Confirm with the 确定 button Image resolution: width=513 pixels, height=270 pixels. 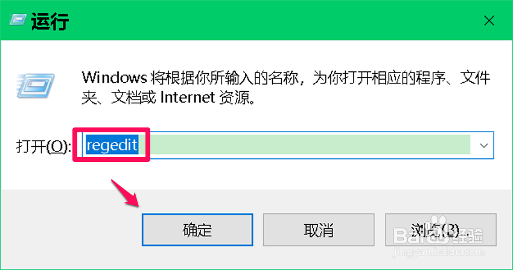[197, 230]
